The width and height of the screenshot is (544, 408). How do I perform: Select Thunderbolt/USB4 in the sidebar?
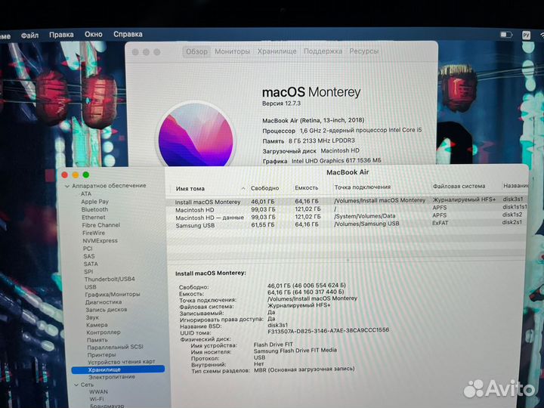(x=110, y=279)
